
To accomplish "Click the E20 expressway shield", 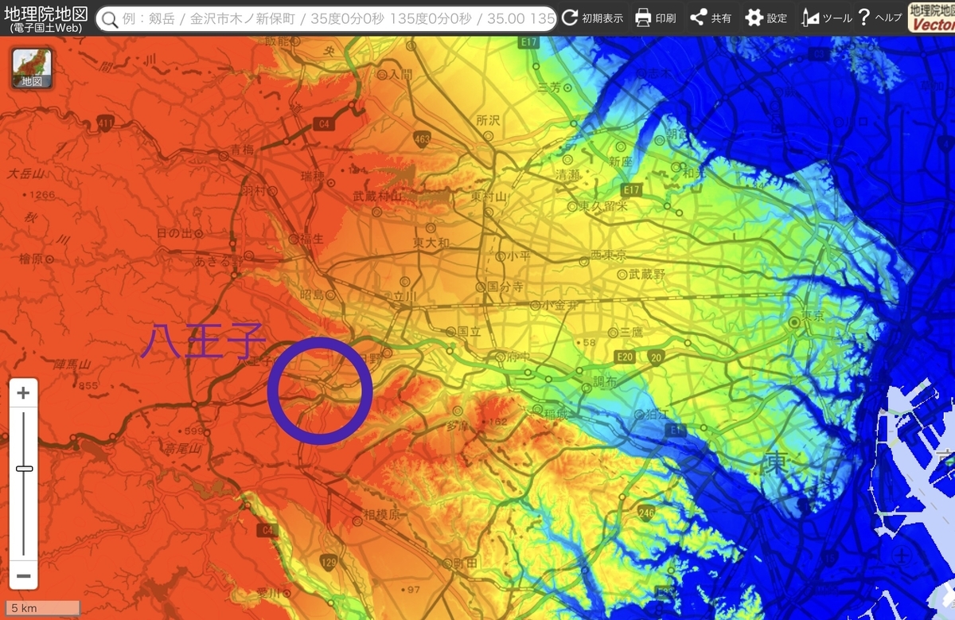I will (x=625, y=357).
